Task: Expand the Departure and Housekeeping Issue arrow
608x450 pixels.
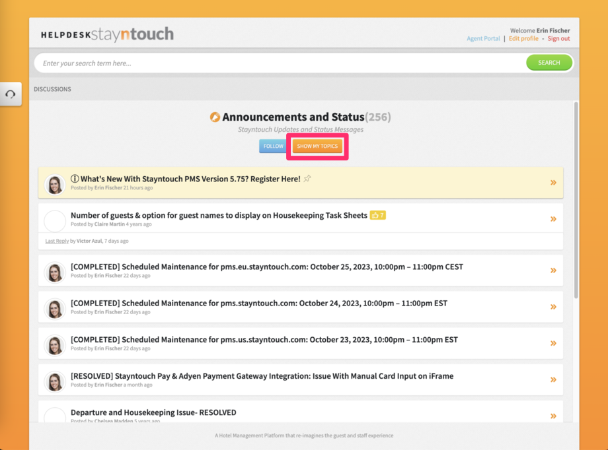Action: 553,416
